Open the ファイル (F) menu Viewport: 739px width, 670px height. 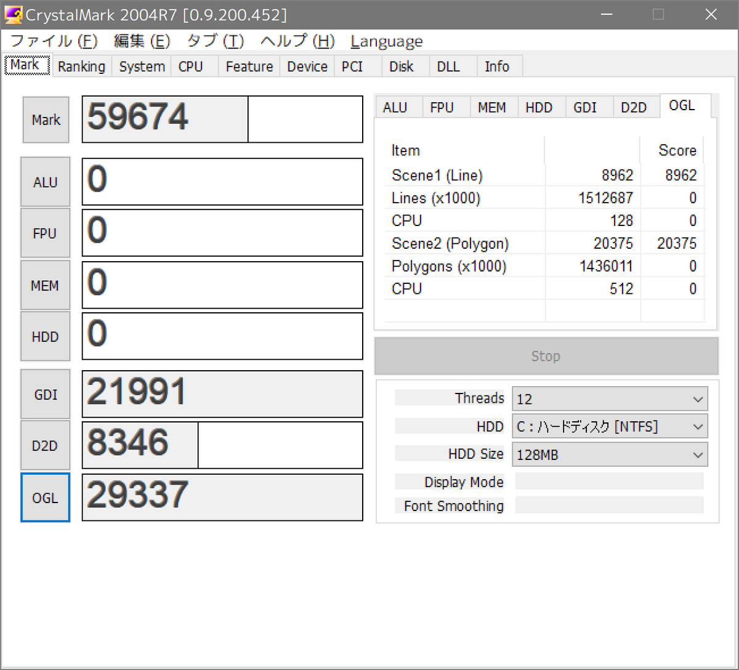[x=54, y=41]
